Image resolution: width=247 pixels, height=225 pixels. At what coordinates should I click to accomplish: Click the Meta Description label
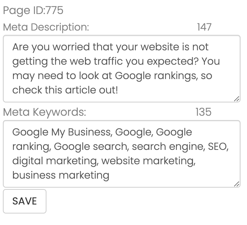[x=46, y=27]
